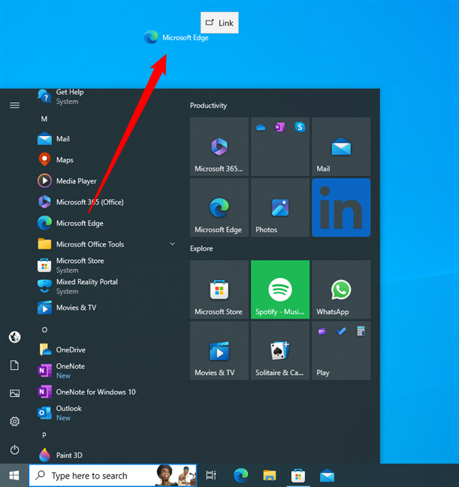Open the Spotify Music tile
459x487 pixels.
pyautogui.click(x=280, y=289)
